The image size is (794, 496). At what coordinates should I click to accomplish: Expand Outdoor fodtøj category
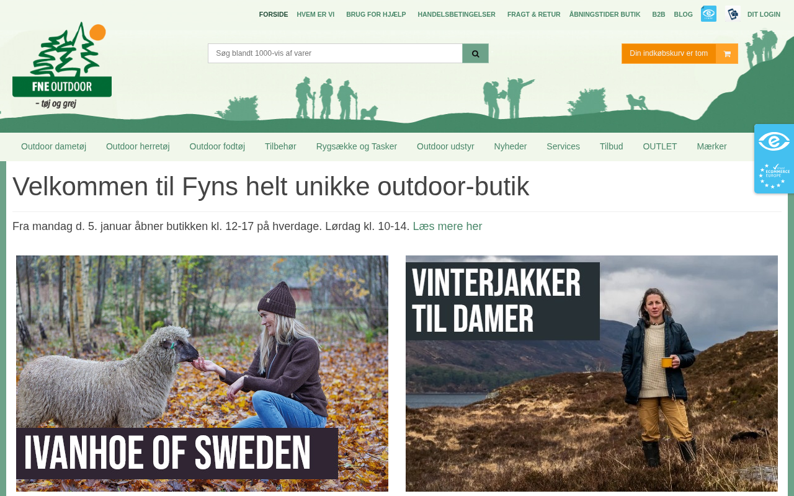pos(217,146)
